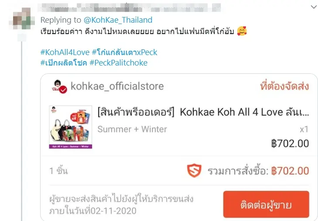Open the blurred tweet author's avatar
The width and height of the screenshot is (318, 221).
tap(22, 19)
